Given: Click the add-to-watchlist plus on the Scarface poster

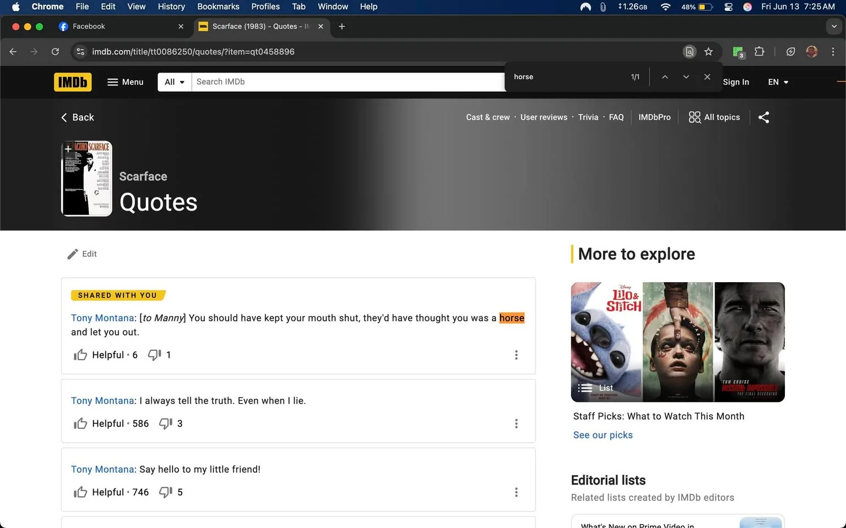Looking at the screenshot, I should pyautogui.click(x=68, y=148).
